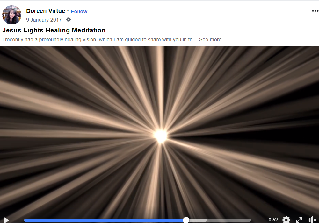Open Doreen Virtue's profile picture
The image size is (319, 223).
coord(12,15)
